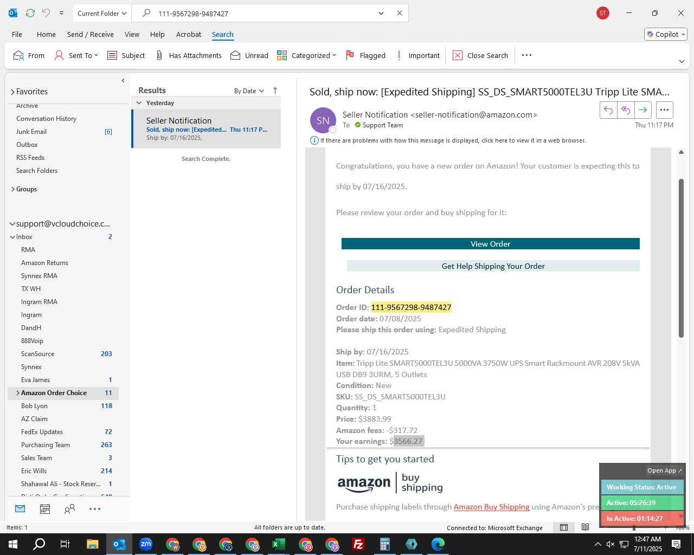Click the Send/Receive All Folders sync icon
Image resolution: width=694 pixels, height=555 pixels.
click(30, 13)
